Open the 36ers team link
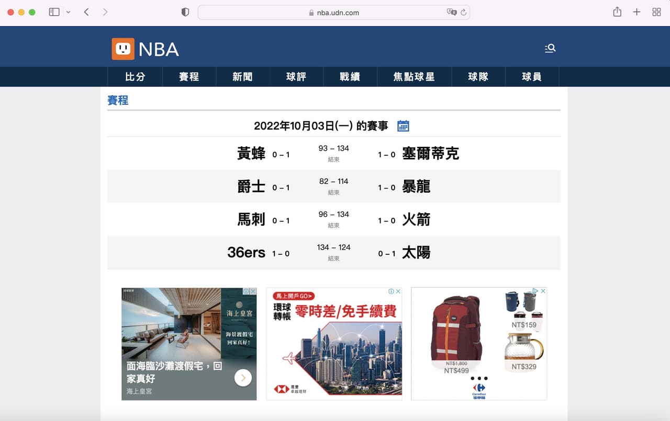 click(247, 253)
